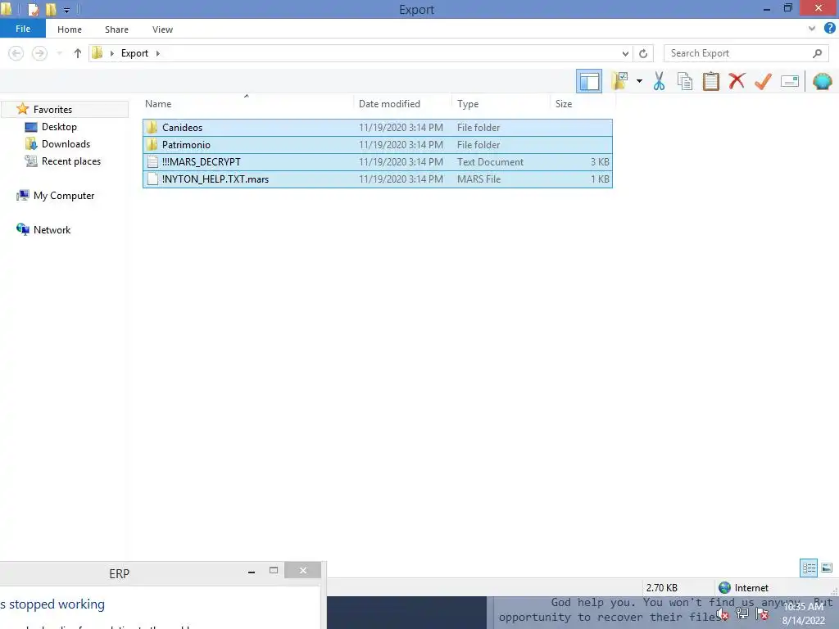
Task: Click the MARS File type cell
Action: click(x=478, y=179)
